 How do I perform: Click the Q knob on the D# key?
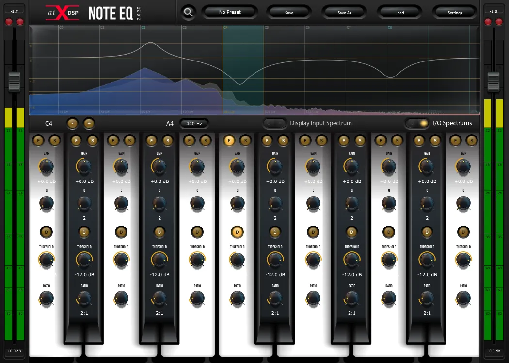[x=159, y=204]
